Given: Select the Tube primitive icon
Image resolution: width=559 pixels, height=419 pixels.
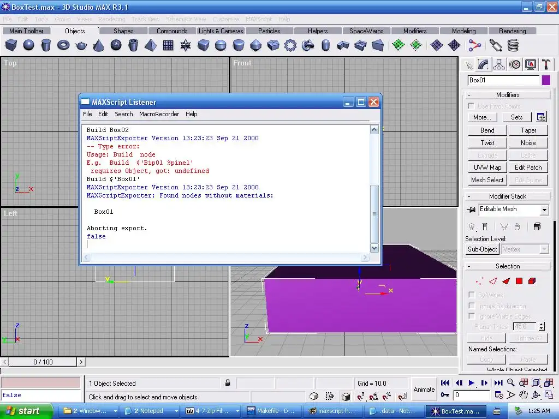Looking at the screenshot, I should tap(133, 45).
